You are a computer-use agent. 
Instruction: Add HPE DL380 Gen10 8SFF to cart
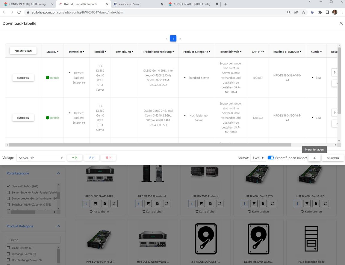coord(96,203)
